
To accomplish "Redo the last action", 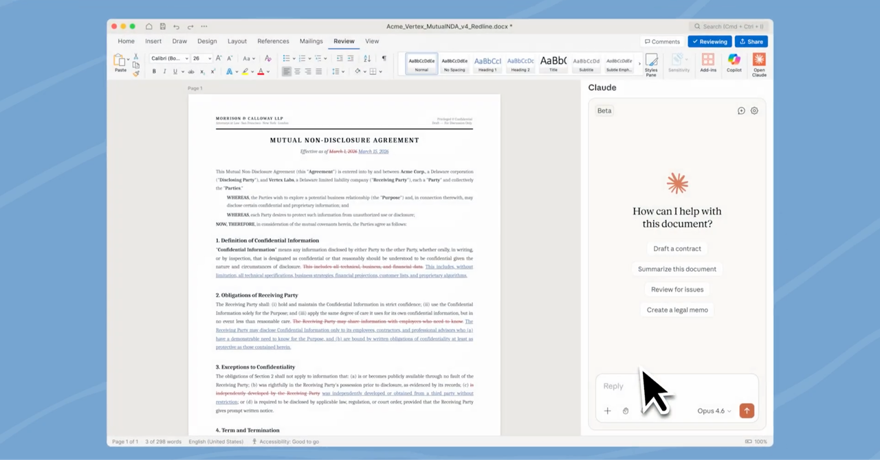I will (190, 26).
